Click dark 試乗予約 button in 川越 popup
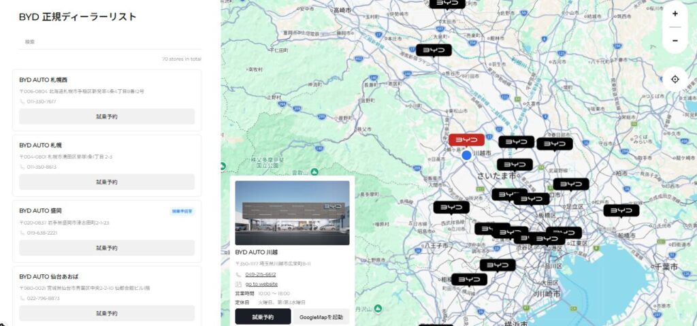 tap(263, 316)
